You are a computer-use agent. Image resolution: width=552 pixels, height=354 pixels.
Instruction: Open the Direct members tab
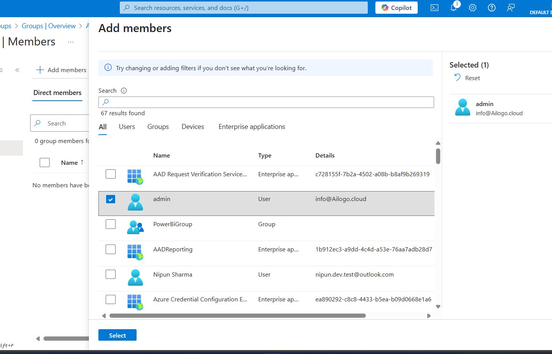(58, 93)
